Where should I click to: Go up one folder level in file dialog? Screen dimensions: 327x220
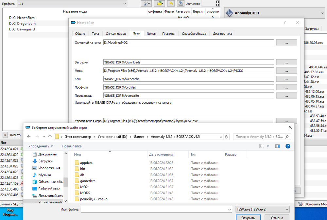(x=50, y=137)
